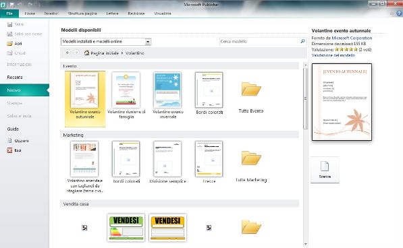Image resolution: width=403 pixels, height=248 pixels.
Task: Click the Help question mark icon
Action: 400,13
